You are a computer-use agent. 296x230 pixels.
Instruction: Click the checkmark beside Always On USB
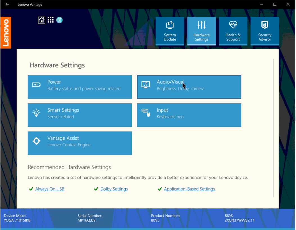pos(31,189)
